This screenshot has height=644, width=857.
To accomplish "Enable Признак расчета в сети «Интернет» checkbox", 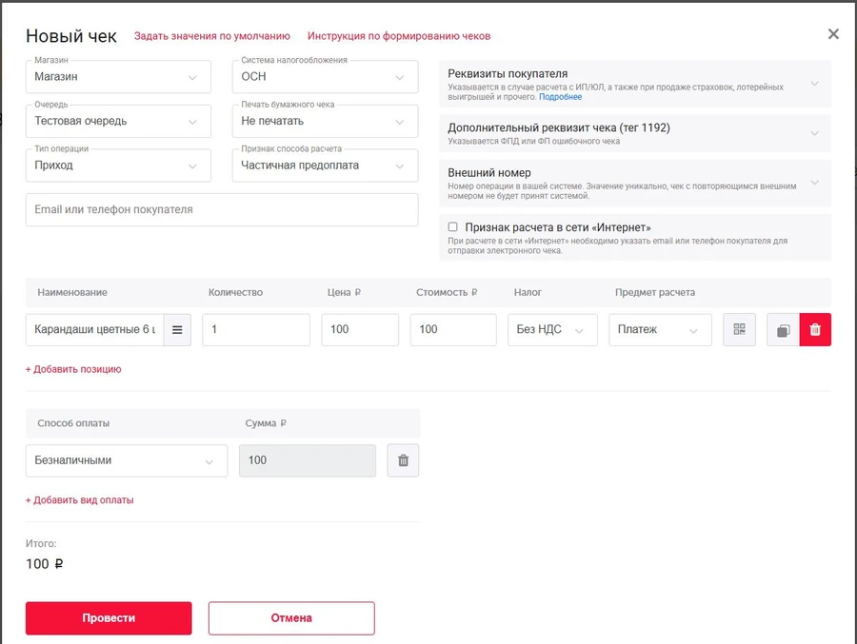I will (x=453, y=227).
